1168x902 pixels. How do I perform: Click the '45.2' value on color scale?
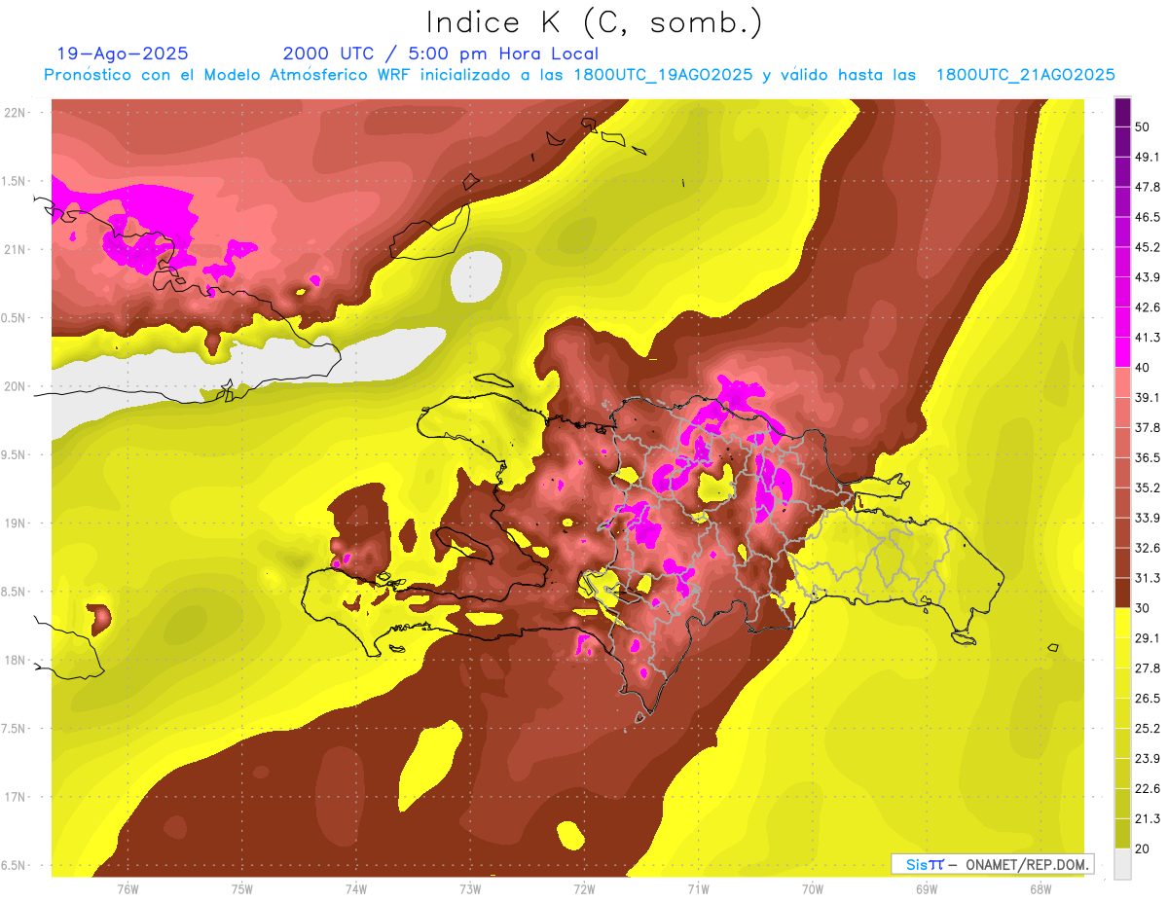[x=1148, y=247]
